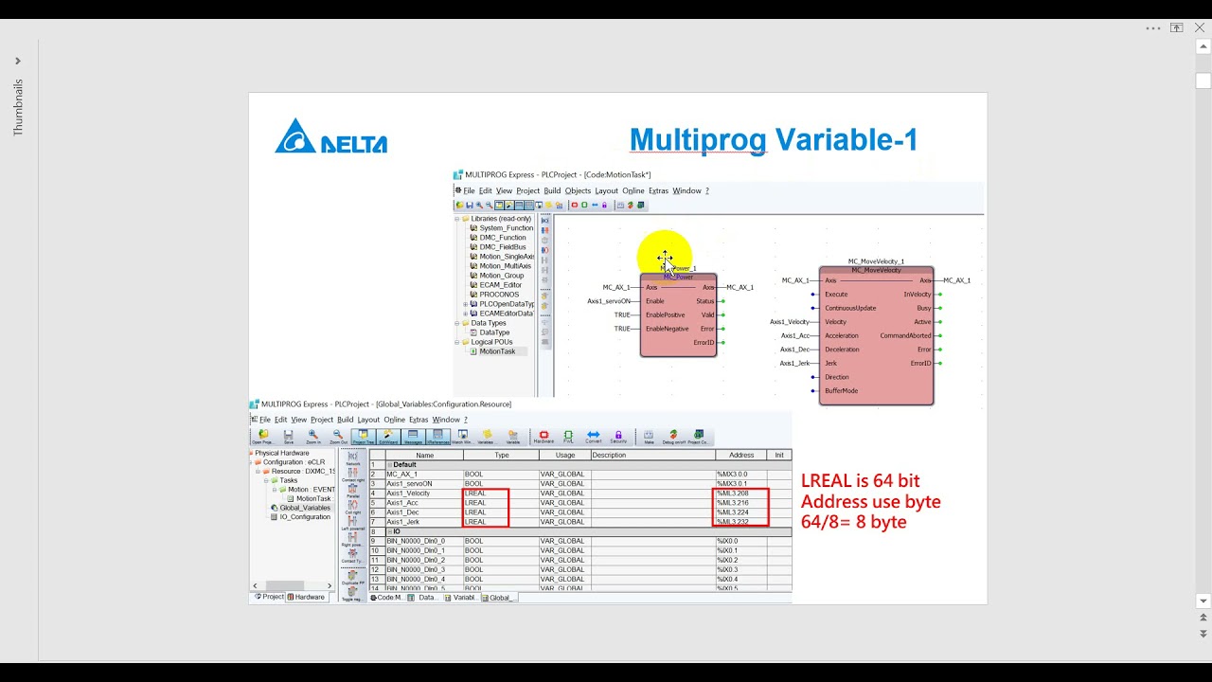Click the Save toolbar icon
Screen dimensions: 1212x682
288,437
